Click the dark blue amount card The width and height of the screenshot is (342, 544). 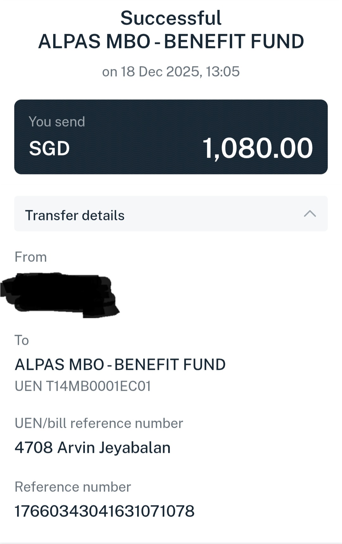pyautogui.click(x=171, y=137)
